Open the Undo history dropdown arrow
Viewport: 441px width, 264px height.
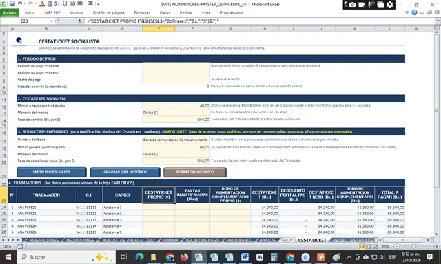(x=25, y=4)
